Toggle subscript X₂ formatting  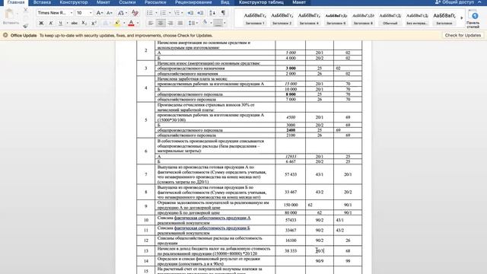pyautogui.click(x=84, y=23)
